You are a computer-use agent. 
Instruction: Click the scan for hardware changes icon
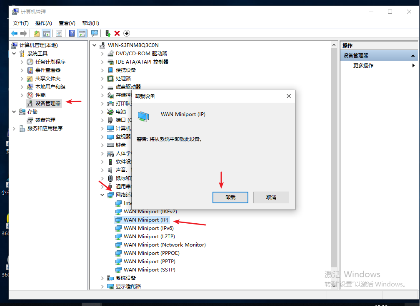[x=95, y=33]
